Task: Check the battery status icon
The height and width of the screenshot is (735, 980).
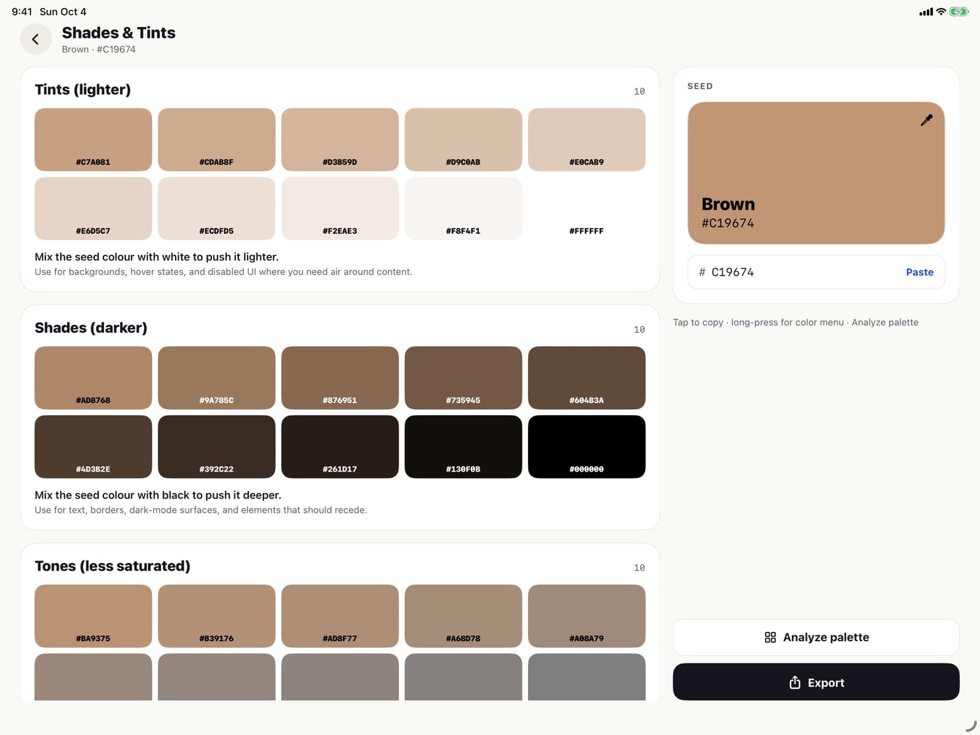Action: [x=959, y=12]
